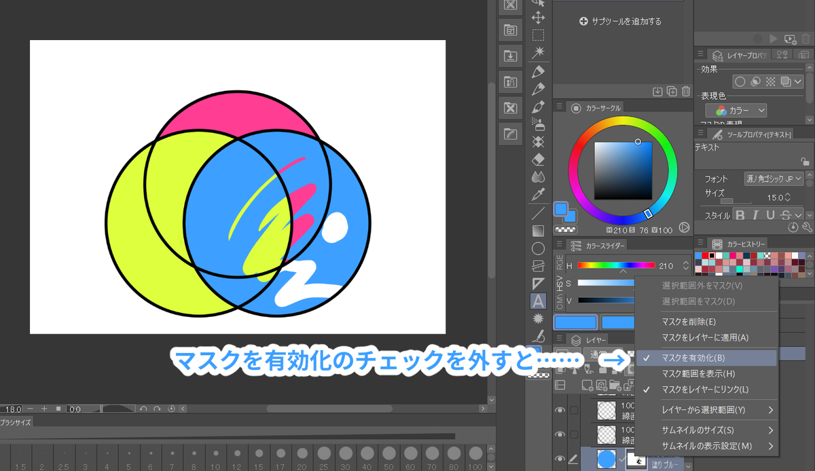Select the Move layer tool
This screenshot has width=815, height=471.
[x=538, y=18]
